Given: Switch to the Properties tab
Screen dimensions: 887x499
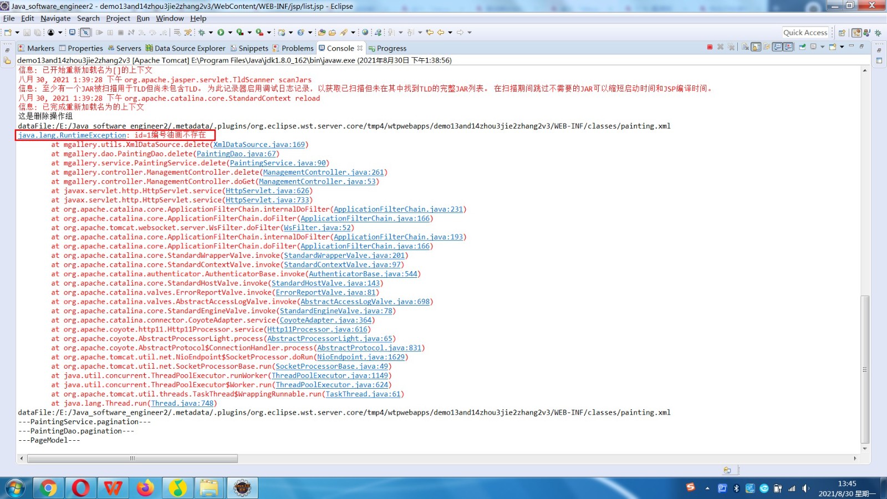Looking at the screenshot, I should click(x=81, y=48).
